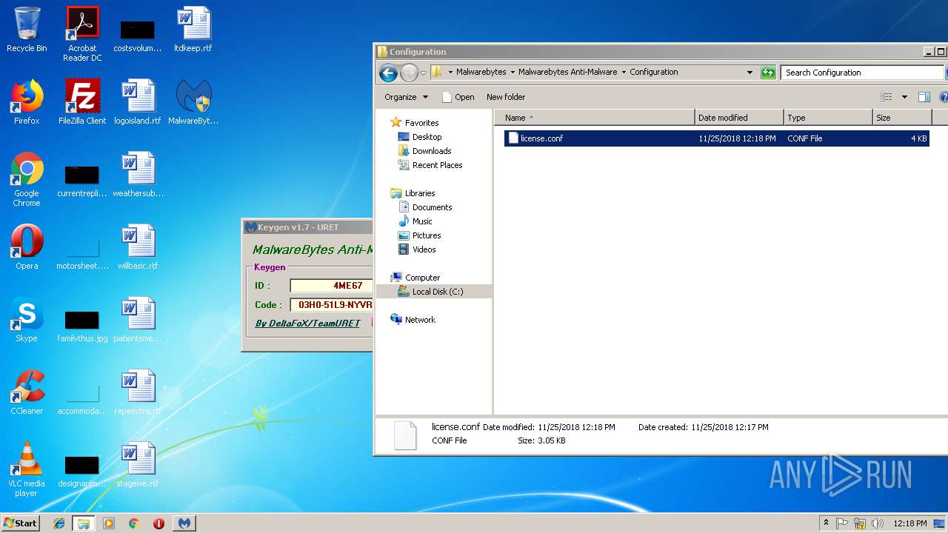
Task: Click the Start button
Action: [x=20, y=523]
